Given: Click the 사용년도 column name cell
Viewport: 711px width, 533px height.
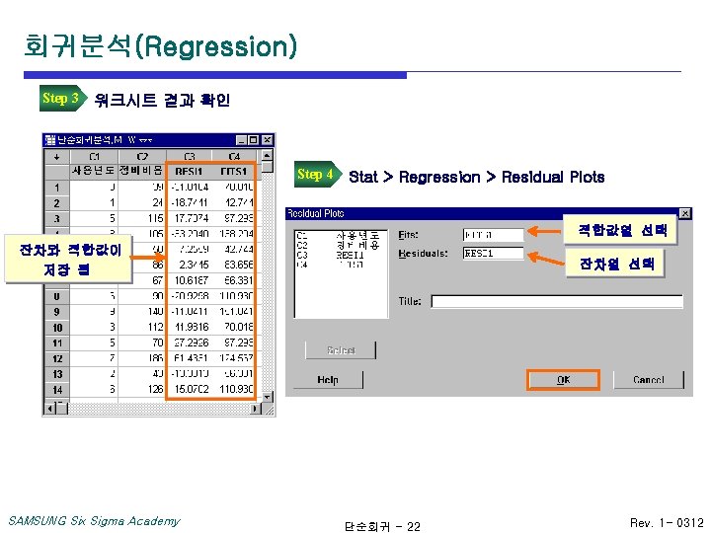Looking at the screenshot, I should point(94,172).
